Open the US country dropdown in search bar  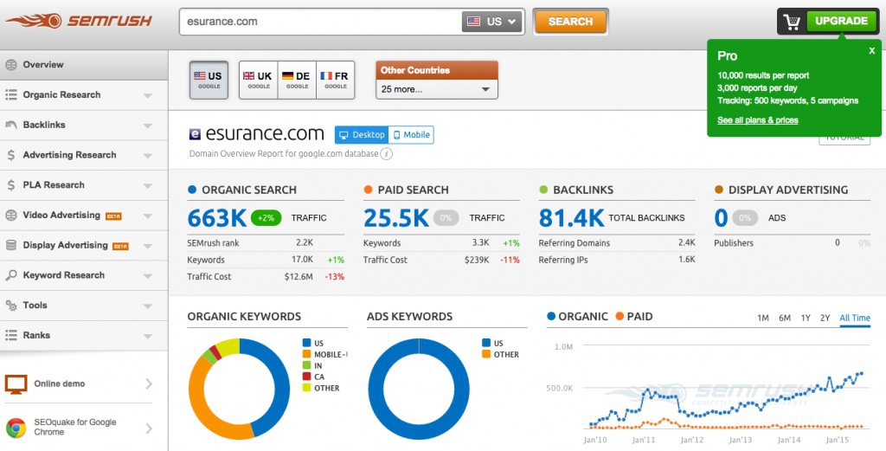(492, 22)
